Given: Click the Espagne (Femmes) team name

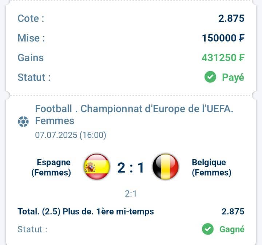Looking at the screenshot, I should 51,167.
